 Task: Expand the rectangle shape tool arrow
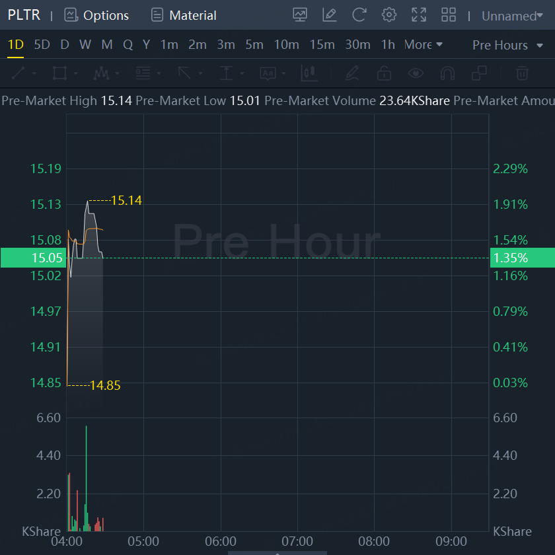coord(75,73)
